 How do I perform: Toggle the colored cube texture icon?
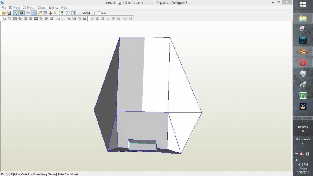pyautogui.click(x=21, y=13)
